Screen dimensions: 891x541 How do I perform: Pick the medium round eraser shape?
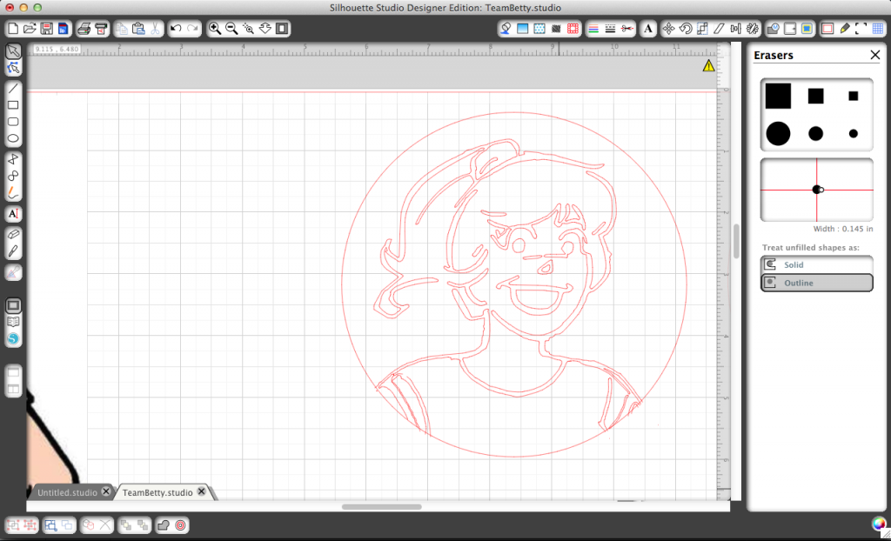816,134
